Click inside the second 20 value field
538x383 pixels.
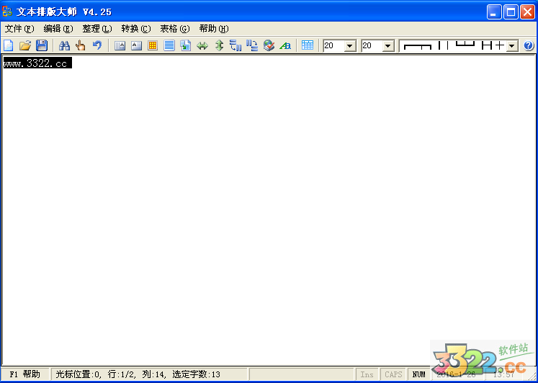tap(372, 45)
